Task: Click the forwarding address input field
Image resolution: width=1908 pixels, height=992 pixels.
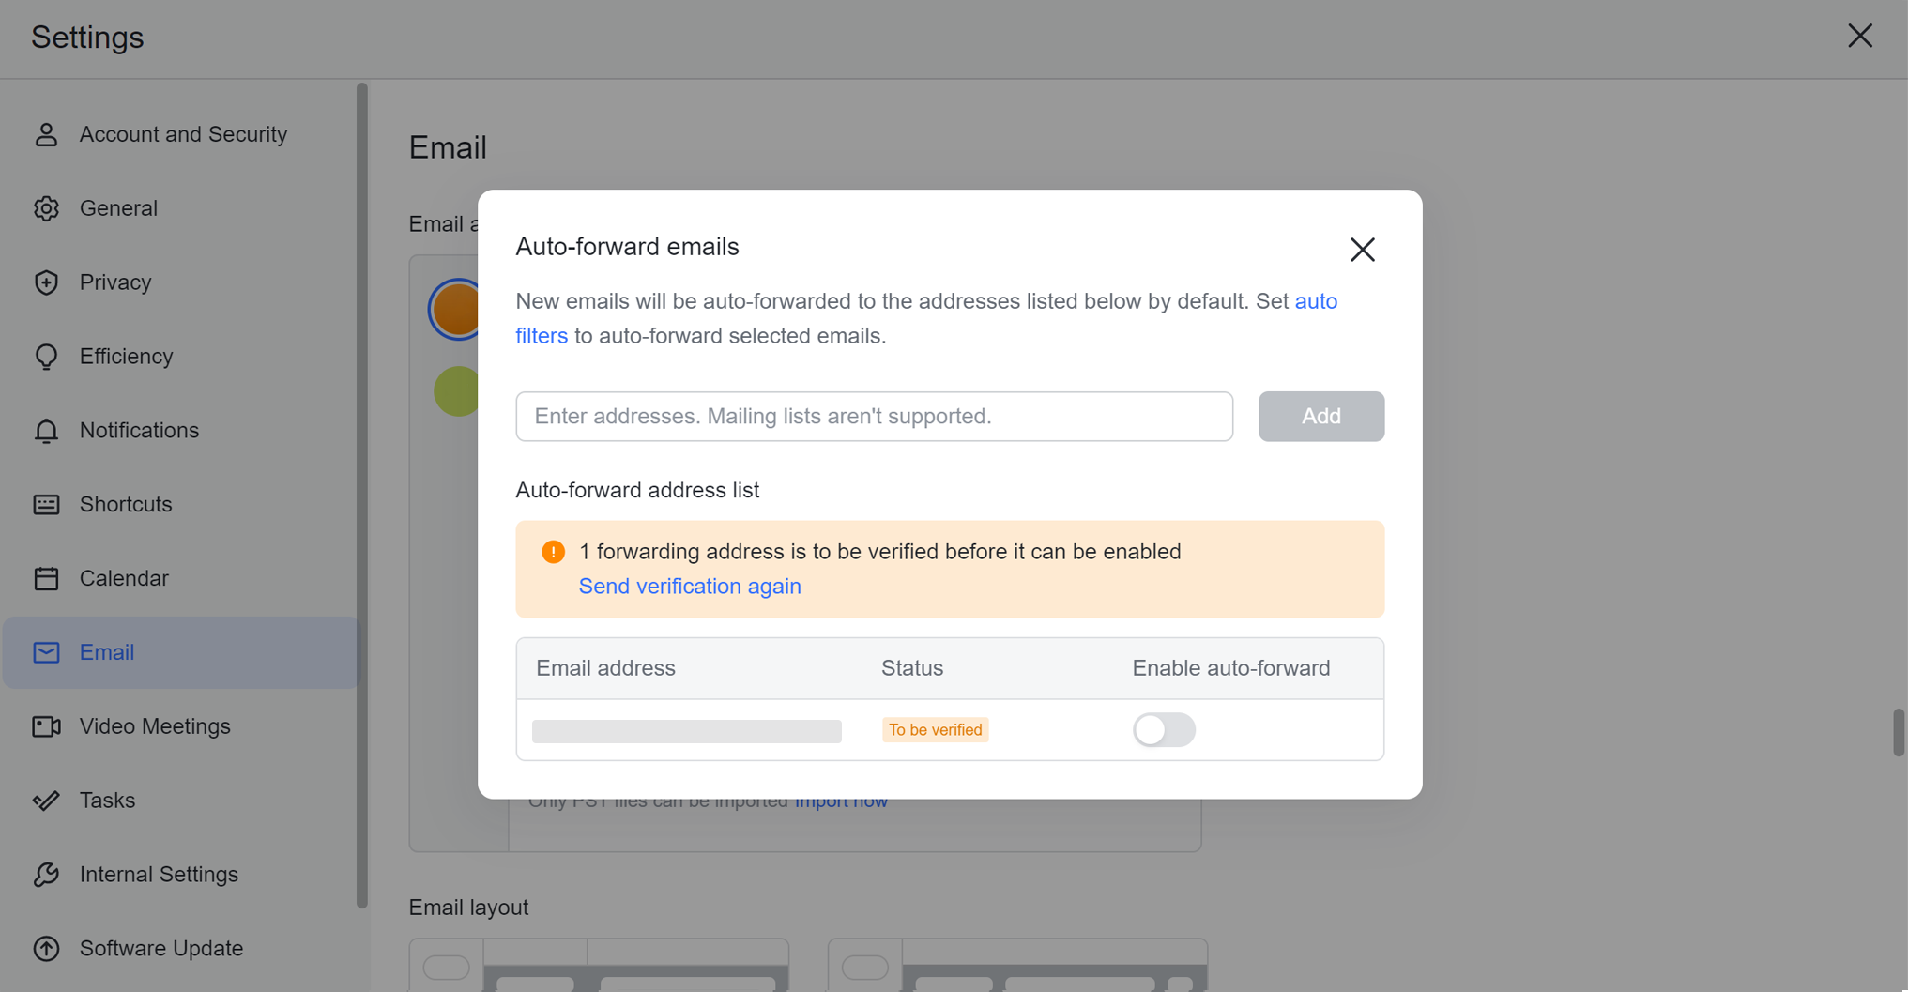Action: (x=873, y=416)
